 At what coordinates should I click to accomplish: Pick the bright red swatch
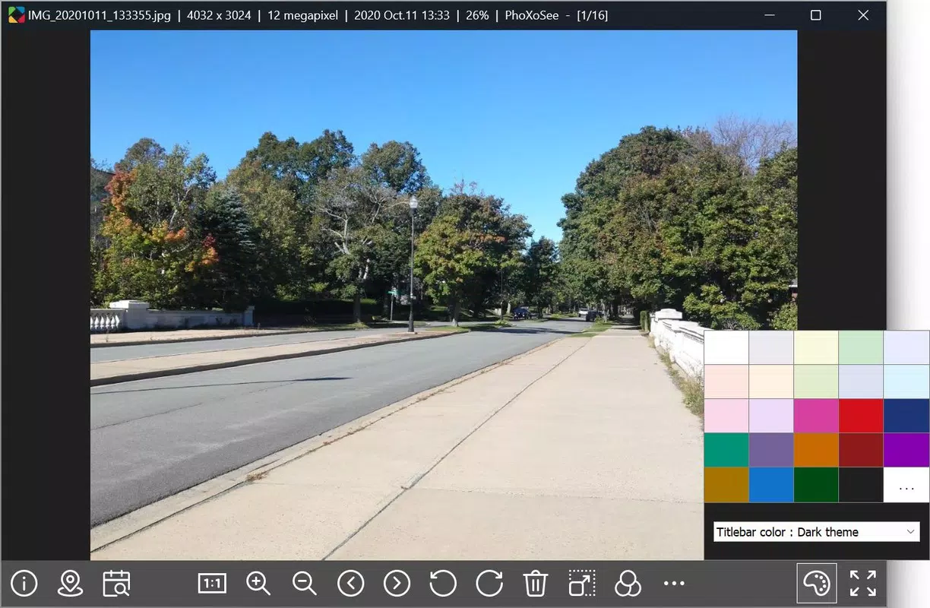pos(861,416)
